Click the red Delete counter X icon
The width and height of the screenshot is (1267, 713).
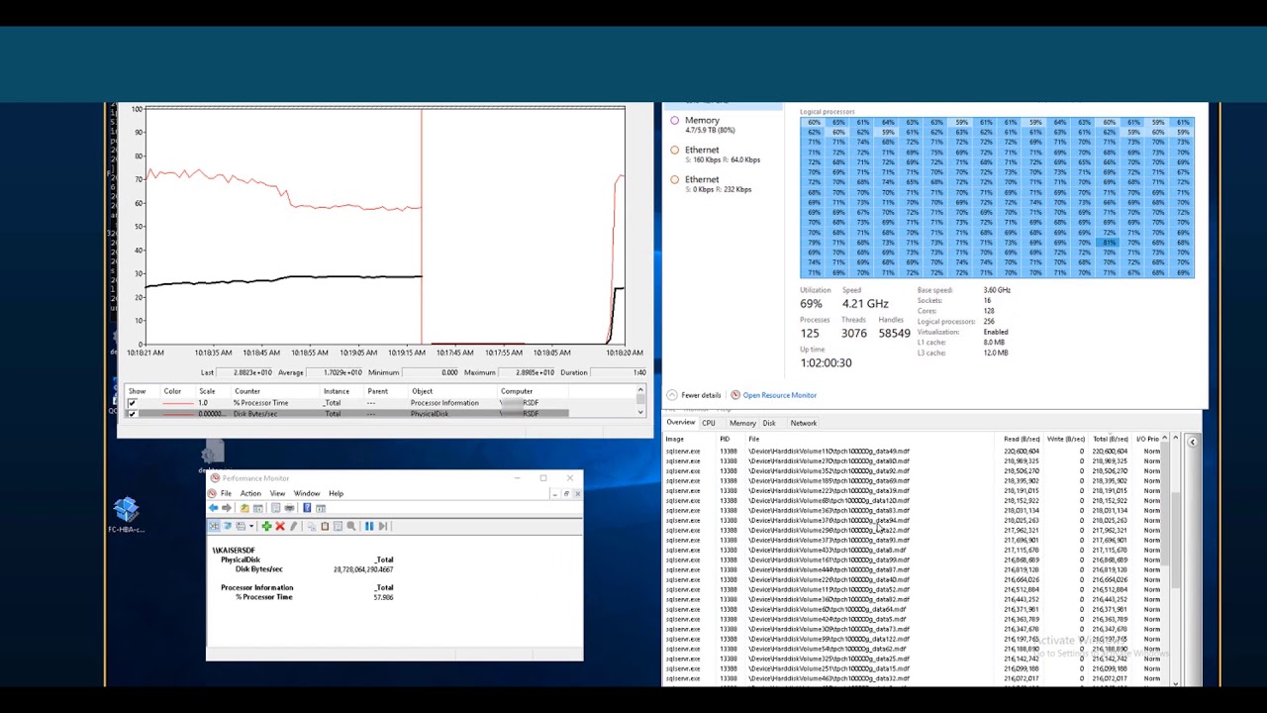280,526
